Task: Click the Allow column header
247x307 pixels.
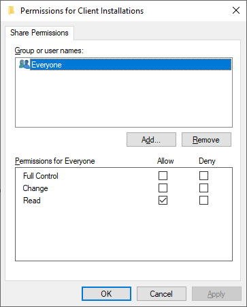Action: 165,161
